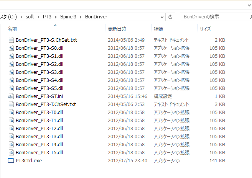Select the BonDriver_PT3-T0.dll file icon
Image resolution: width=252 pixels, height=178 pixels.
[11, 112]
